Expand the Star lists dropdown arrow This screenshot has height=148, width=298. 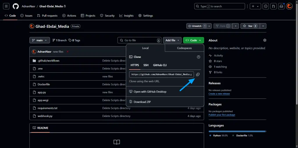pos(263,26)
